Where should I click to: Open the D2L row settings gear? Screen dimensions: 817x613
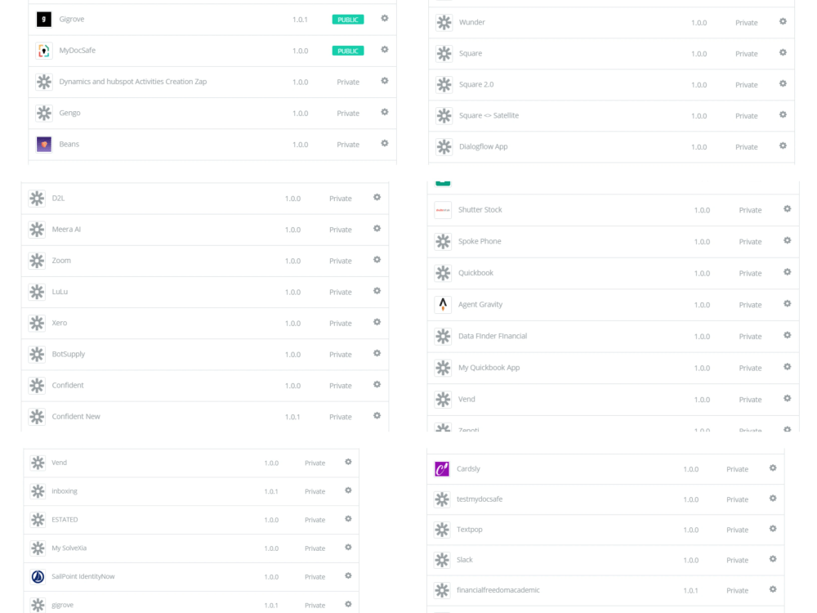coord(377,198)
